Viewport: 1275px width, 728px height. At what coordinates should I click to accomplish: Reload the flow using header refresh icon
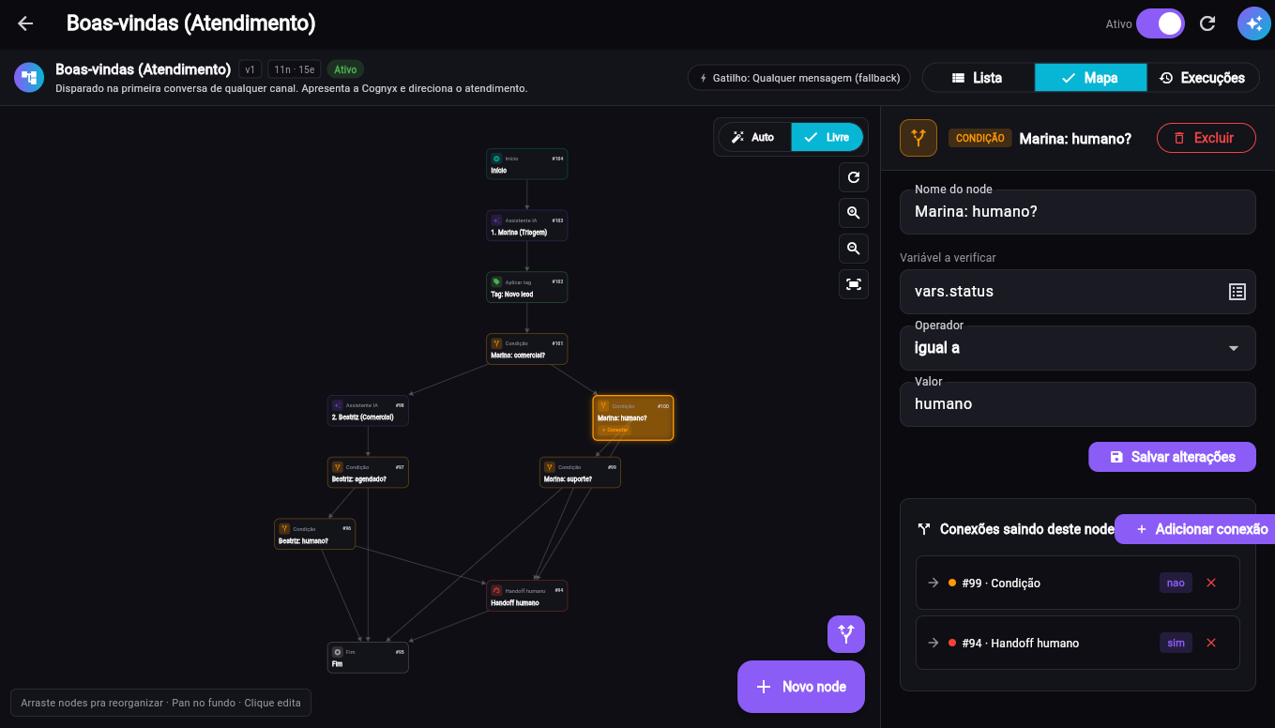coord(1208,24)
